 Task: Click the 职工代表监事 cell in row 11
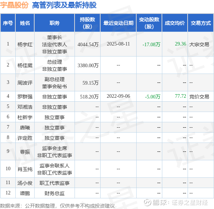(55, 183)
